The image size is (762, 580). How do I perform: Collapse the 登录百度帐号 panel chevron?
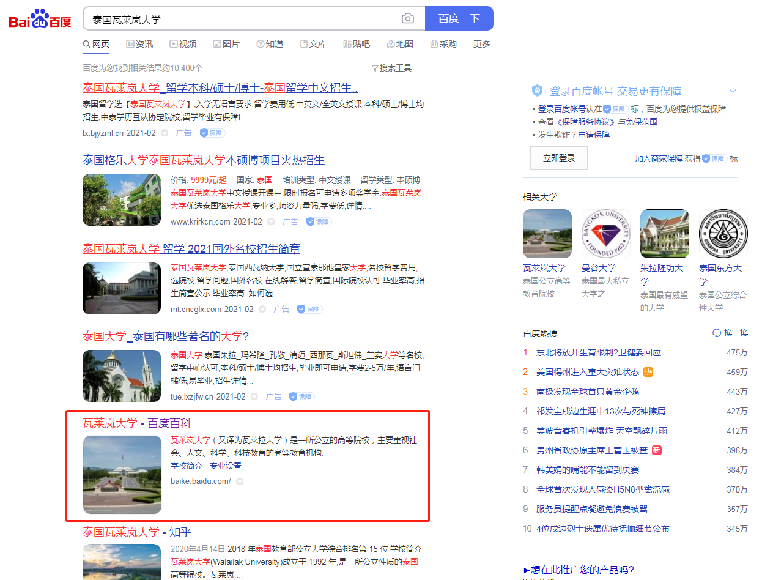tap(733, 91)
